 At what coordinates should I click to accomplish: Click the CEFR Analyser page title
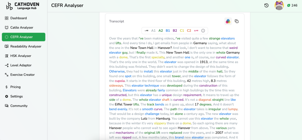(x=67, y=5)
